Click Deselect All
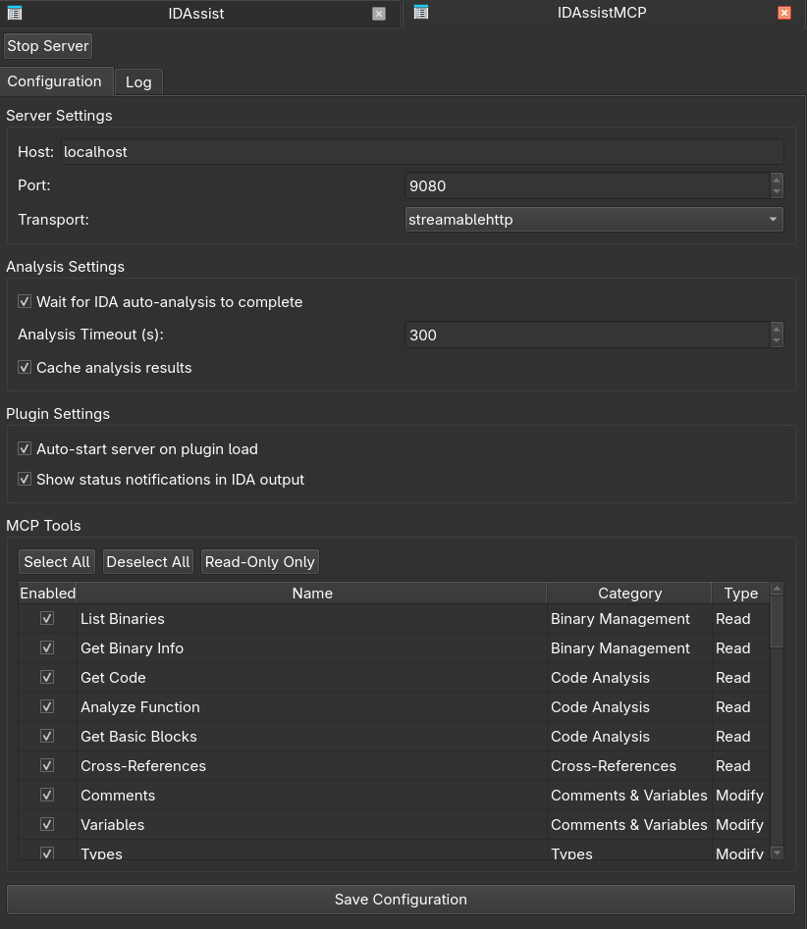Viewport: 807px width, 929px height. point(147,561)
